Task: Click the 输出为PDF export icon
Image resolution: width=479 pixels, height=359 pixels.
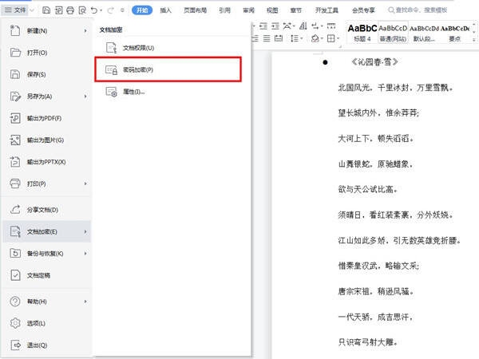Action: click(x=15, y=118)
